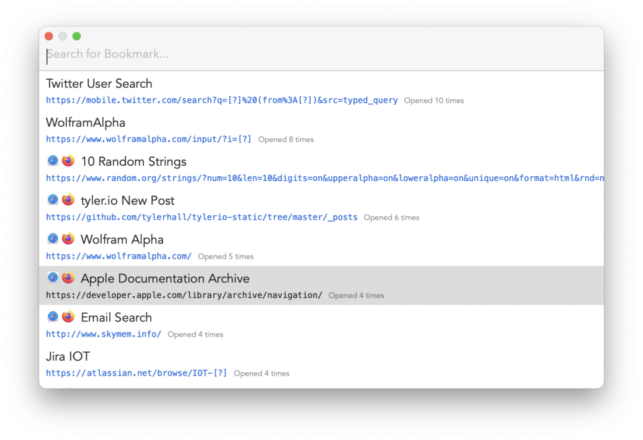Click Firefox icon next to tyler.io New Post
The image size is (643, 440).
click(68, 200)
